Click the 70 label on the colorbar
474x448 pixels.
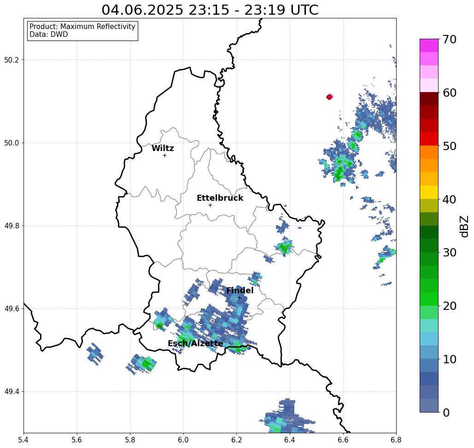click(450, 39)
